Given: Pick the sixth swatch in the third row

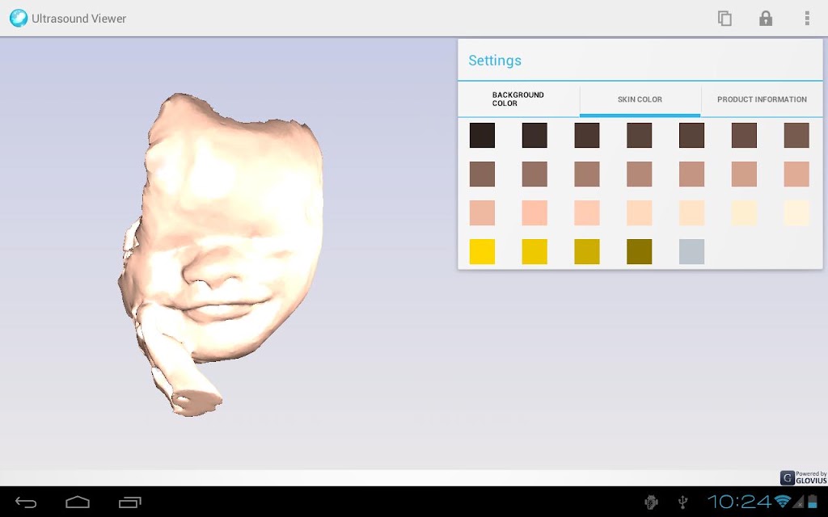Looking at the screenshot, I should click(x=744, y=212).
